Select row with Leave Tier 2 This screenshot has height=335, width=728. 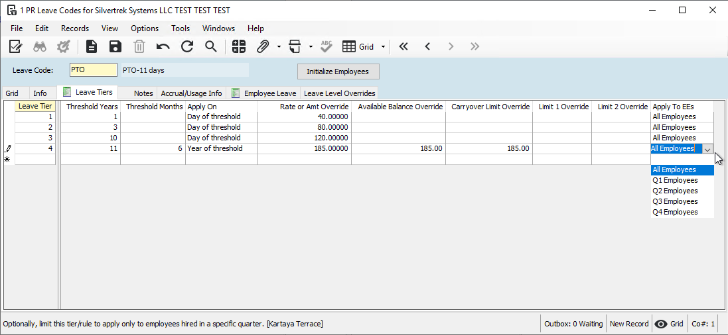pyautogui.click(x=35, y=127)
